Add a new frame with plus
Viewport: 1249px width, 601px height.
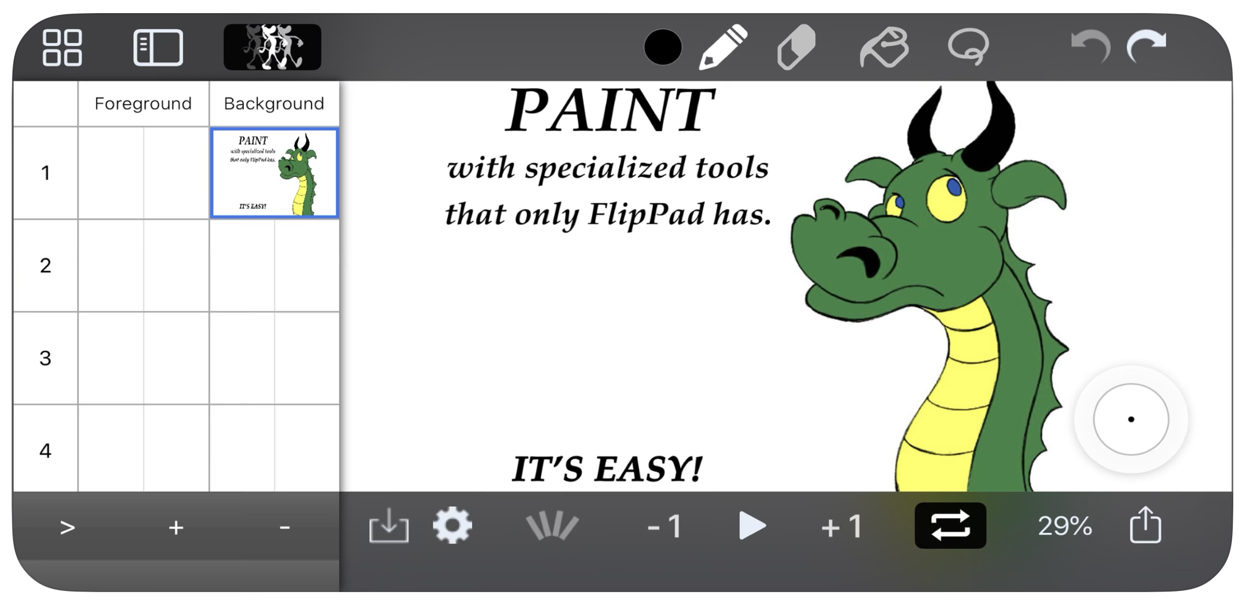176,528
